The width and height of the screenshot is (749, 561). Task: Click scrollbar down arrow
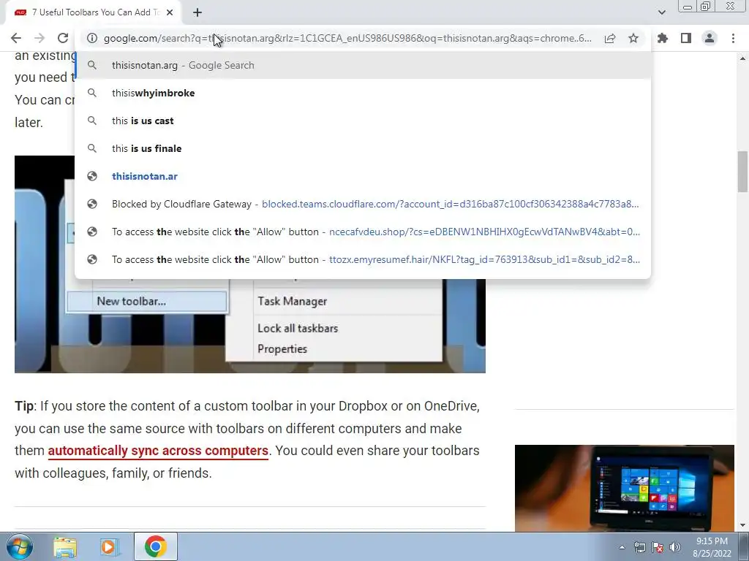click(742, 526)
